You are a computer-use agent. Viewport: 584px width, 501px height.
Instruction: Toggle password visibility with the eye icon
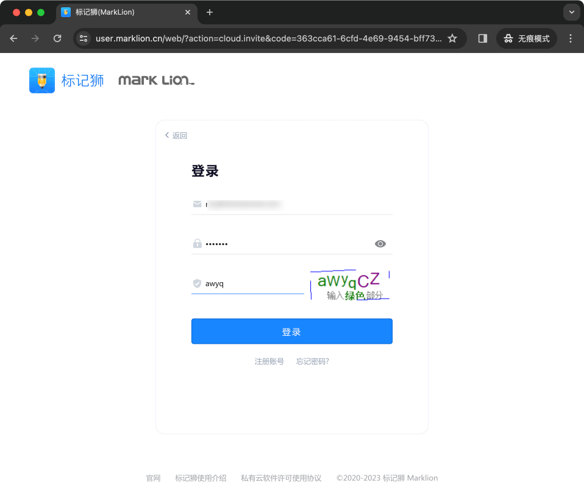[x=380, y=243]
